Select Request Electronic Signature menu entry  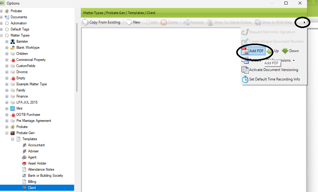pyautogui.click(x=269, y=32)
